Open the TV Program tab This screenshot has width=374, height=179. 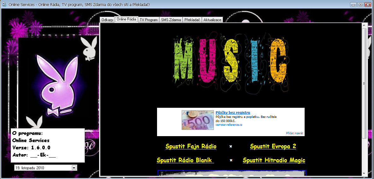(x=149, y=20)
